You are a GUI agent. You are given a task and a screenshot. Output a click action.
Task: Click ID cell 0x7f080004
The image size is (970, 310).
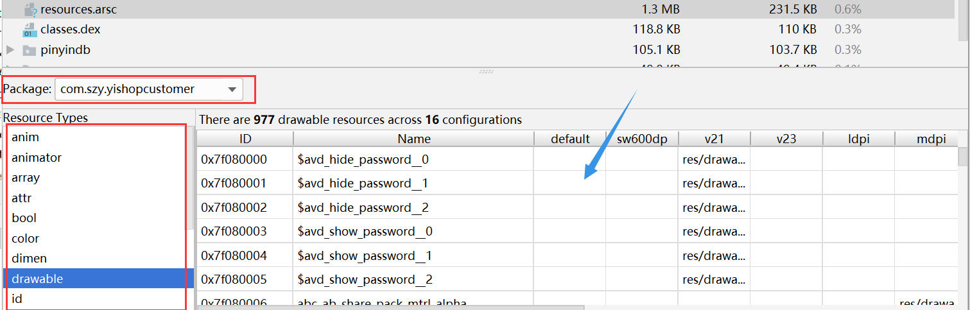point(245,255)
